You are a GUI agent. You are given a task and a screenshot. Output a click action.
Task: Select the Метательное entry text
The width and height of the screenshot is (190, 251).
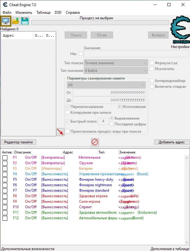click(x=90, y=157)
